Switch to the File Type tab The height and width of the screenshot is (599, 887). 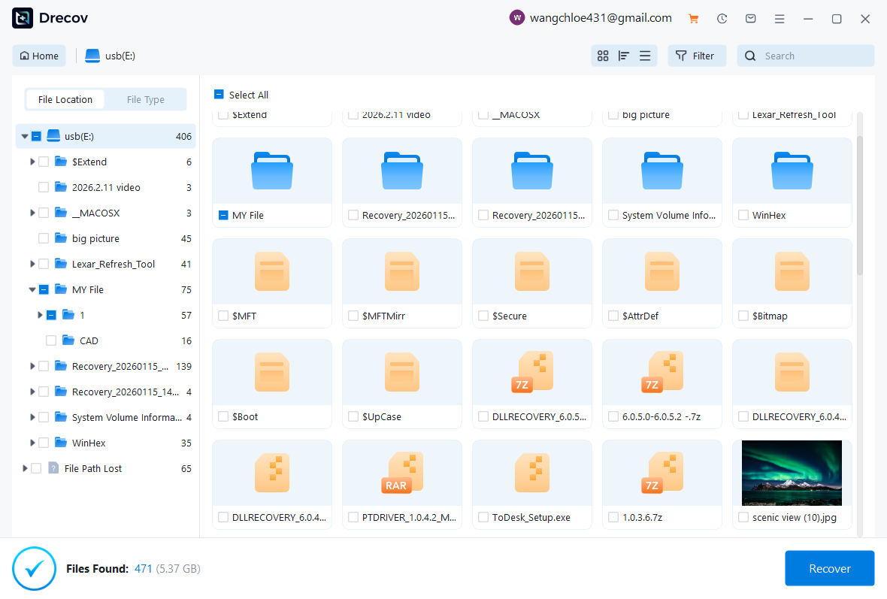(145, 99)
